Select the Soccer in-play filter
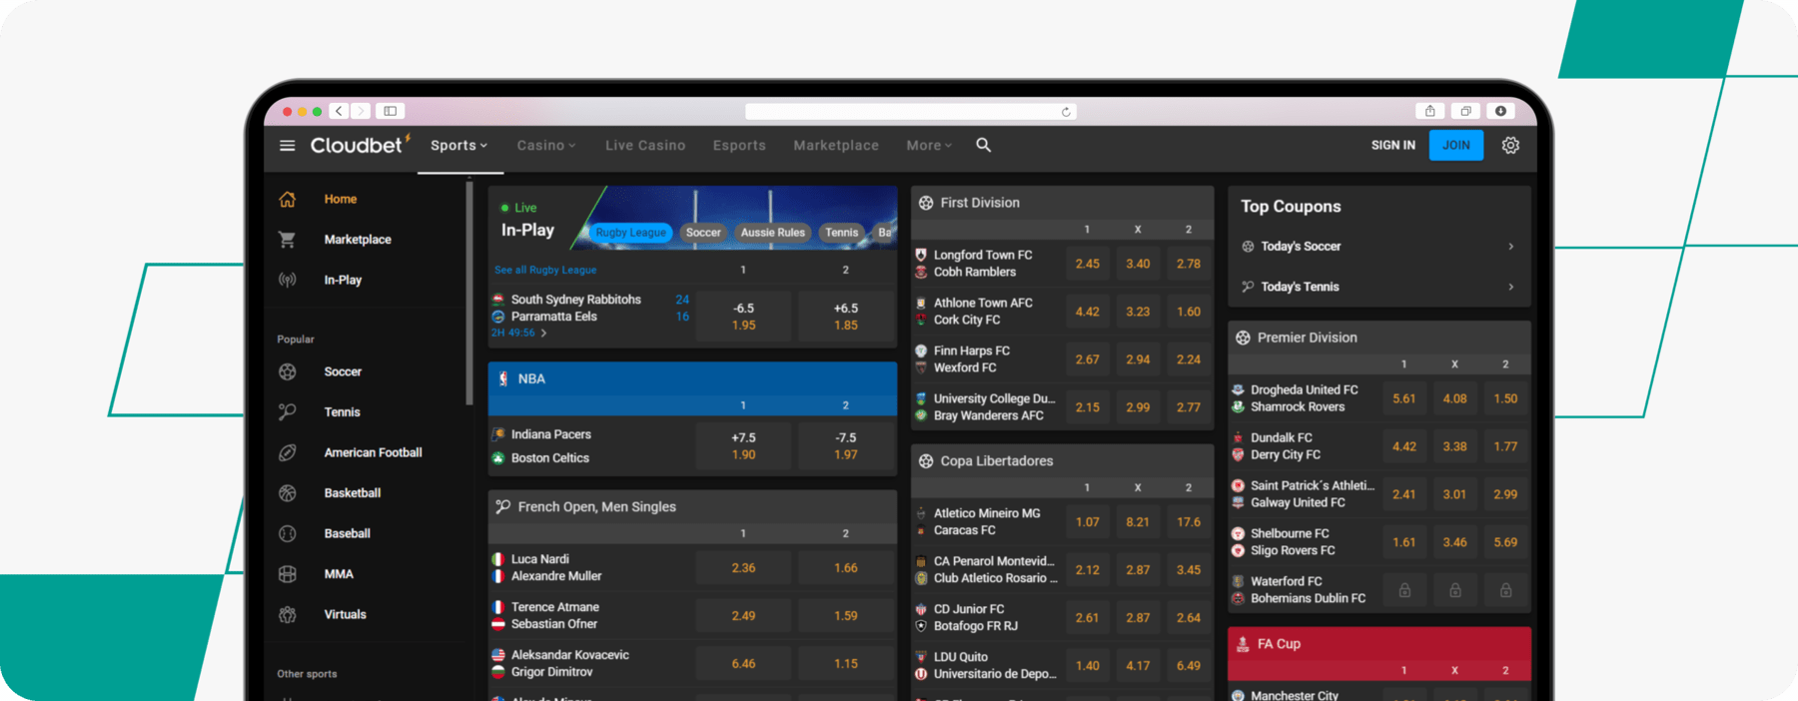 point(703,233)
